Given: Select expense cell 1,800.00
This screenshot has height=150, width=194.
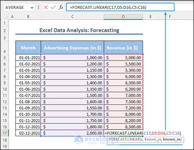Looking at the screenshot, I should (72, 127).
